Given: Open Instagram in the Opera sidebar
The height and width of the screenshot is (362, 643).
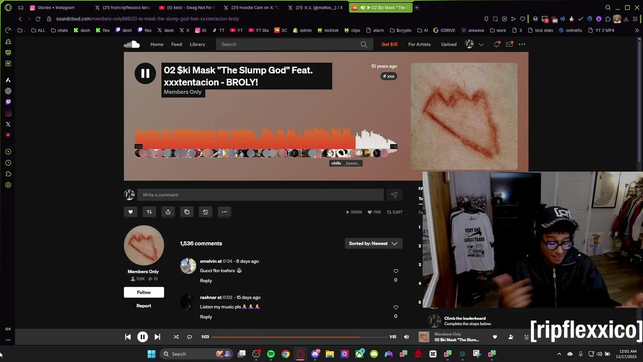Looking at the screenshot, I should (8, 113).
